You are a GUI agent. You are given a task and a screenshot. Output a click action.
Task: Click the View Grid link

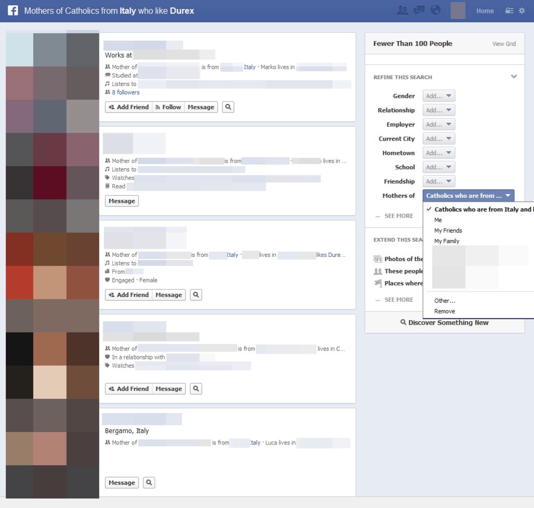click(x=504, y=43)
